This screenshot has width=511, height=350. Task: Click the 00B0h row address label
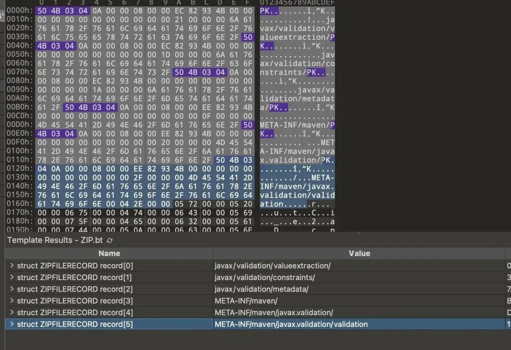19,107
